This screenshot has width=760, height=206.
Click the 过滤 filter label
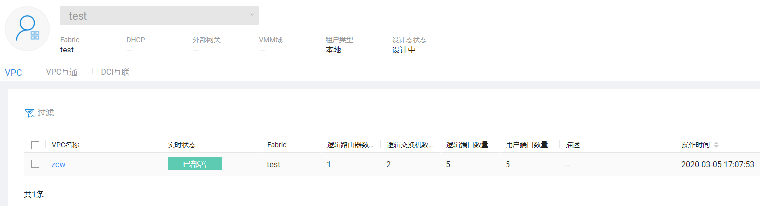46,113
